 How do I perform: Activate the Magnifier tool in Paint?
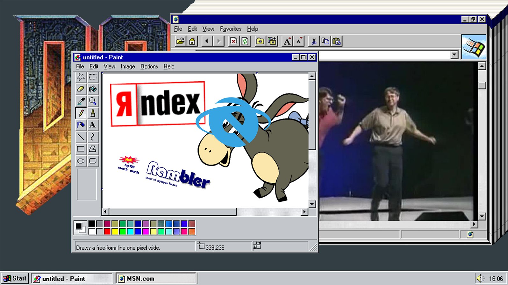tap(93, 101)
